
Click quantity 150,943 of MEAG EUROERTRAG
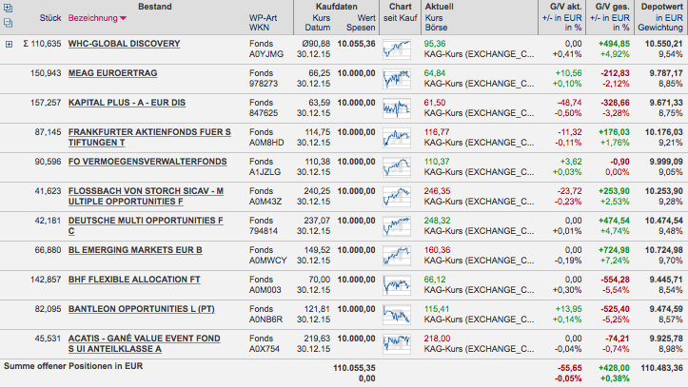point(46,73)
